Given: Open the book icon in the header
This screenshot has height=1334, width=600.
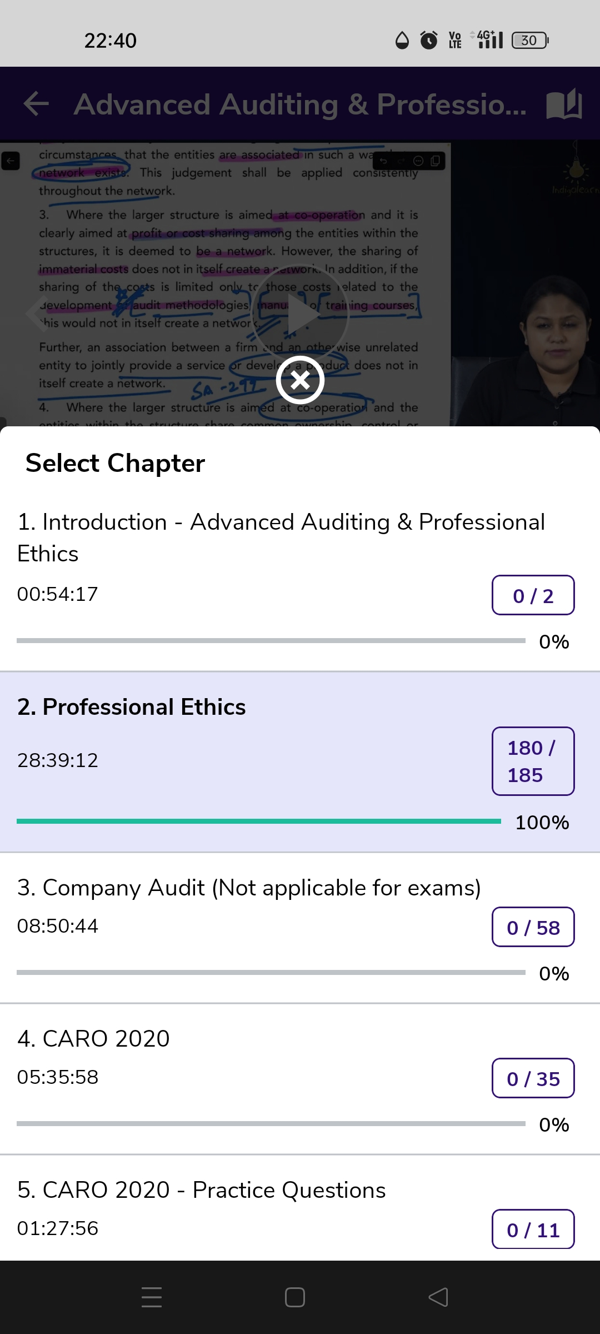Looking at the screenshot, I should (x=564, y=104).
